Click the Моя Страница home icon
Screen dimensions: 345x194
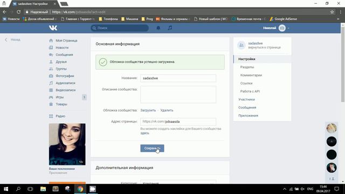point(51,40)
